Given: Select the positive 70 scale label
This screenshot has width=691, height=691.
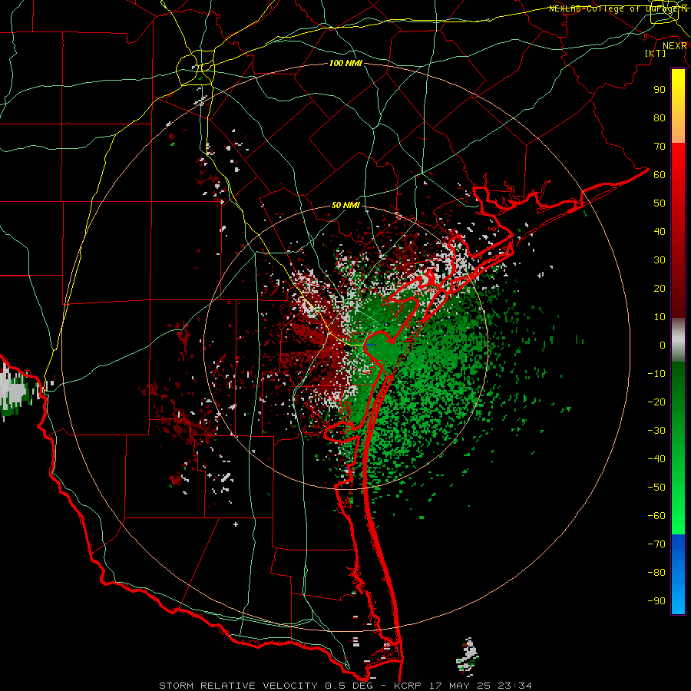Looking at the screenshot, I should [660, 147].
